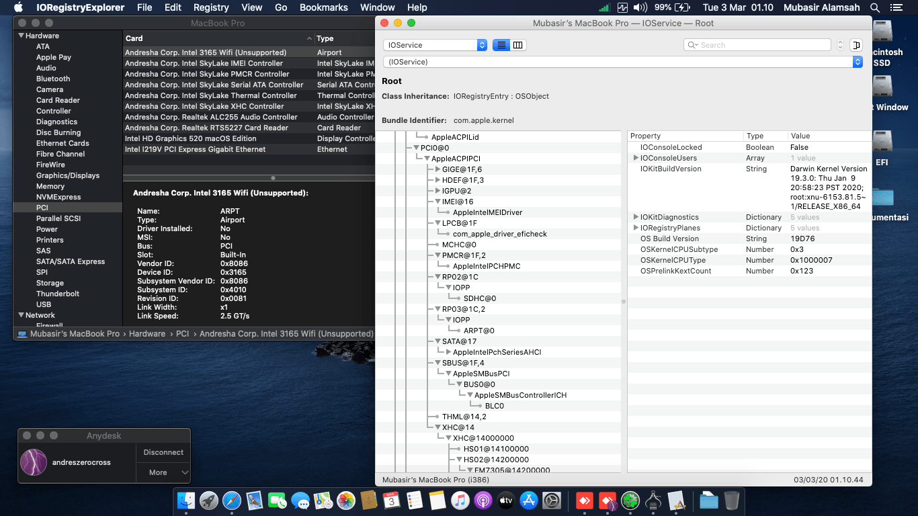Click the Property column header

pos(685,136)
